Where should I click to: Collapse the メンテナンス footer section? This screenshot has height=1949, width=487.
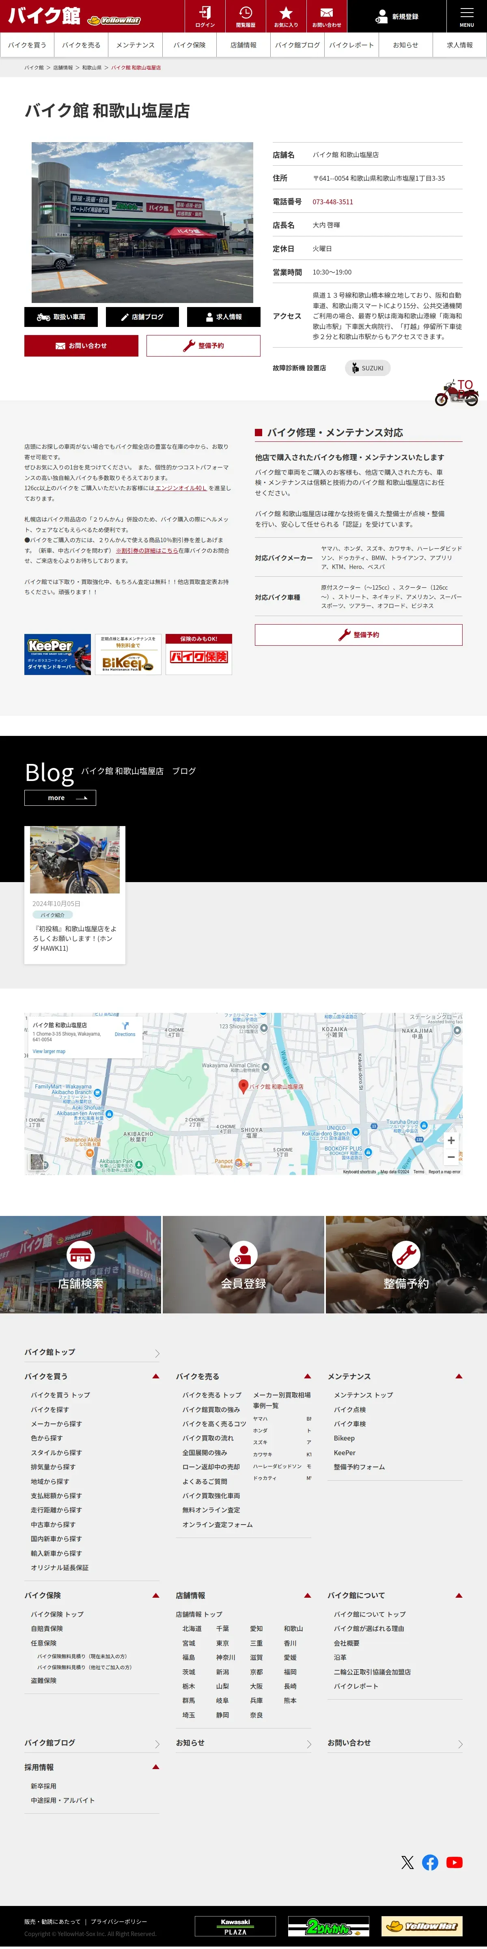click(x=459, y=1376)
